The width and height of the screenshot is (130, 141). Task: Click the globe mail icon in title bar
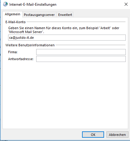pos(5,4)
